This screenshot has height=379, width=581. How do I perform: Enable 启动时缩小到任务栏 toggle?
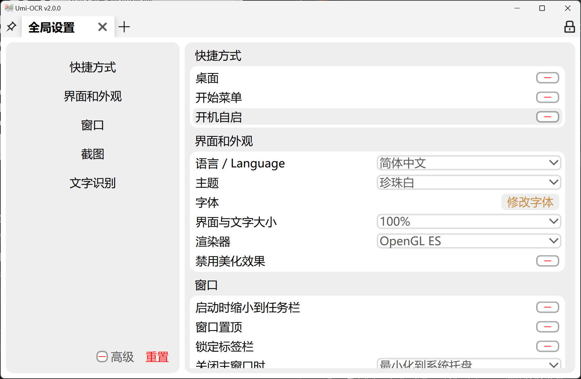click(547, 307)
